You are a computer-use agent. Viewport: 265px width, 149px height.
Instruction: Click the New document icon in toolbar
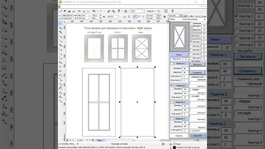[x=61, y=11]
